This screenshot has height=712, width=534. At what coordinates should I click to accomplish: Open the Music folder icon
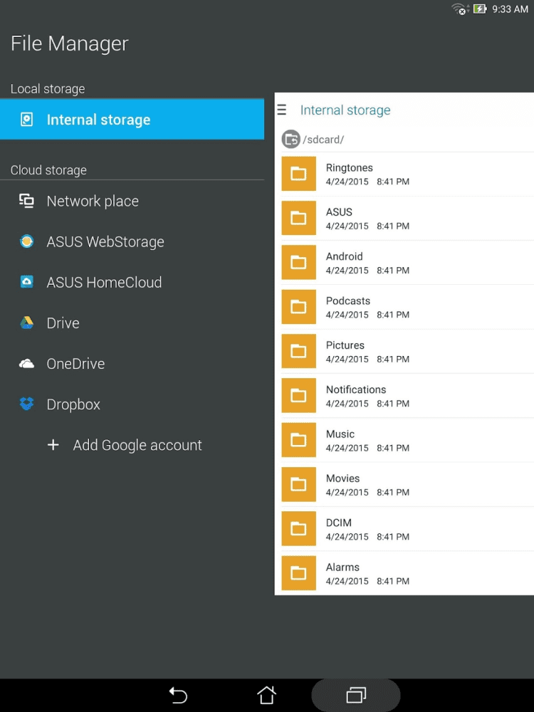(x=299, y=440)
